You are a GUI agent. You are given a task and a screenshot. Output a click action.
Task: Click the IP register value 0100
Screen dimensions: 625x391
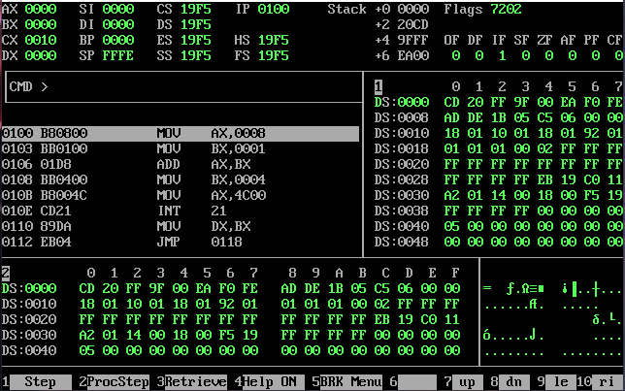pos(274,9)
